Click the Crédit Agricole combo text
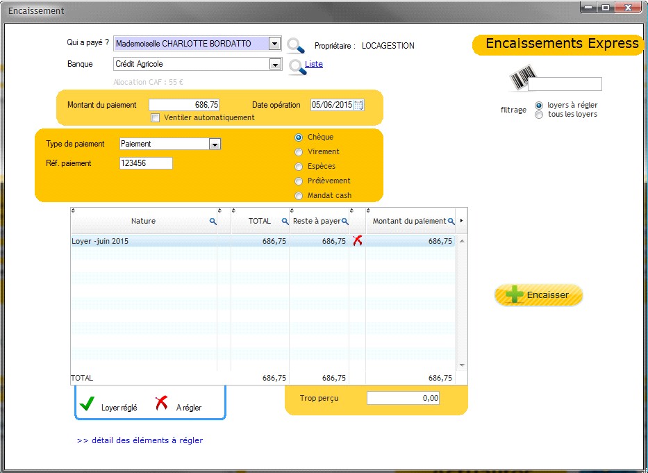The width and height of the screenshot is (648, 473). point(140,64)
